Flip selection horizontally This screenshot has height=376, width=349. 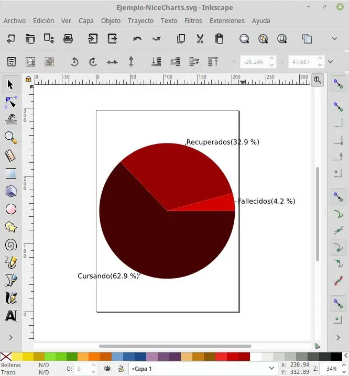coord(112,62)
